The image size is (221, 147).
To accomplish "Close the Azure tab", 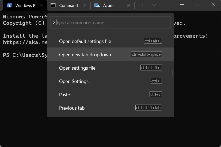I will click(x=129, y=6).
